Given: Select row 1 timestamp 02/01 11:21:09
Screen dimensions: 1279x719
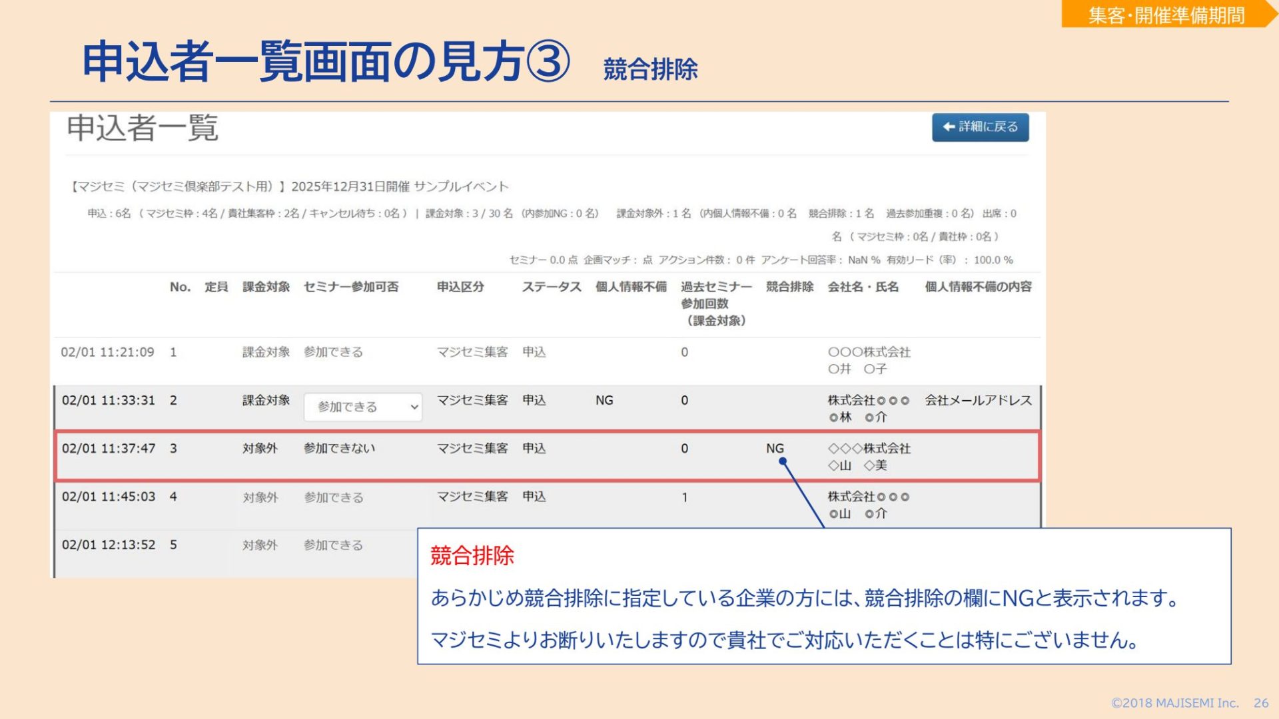Looking at the screenshot, I should 107,352.
